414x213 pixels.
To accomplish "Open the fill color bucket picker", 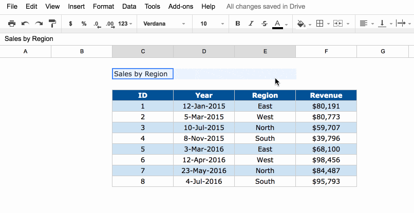I will tap(304, 24).
